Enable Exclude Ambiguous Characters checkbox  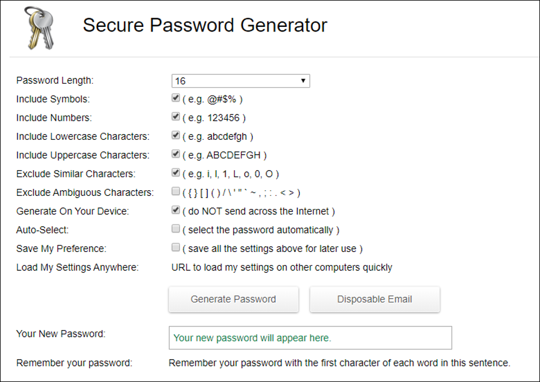pos(176,192)
